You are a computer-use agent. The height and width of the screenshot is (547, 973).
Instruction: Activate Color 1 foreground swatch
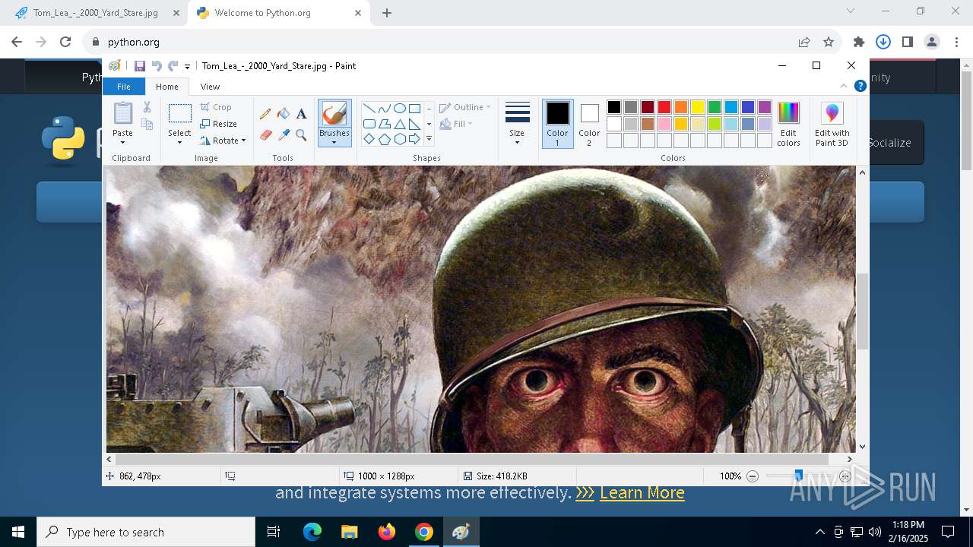pyautogui.click(x=557, y=123)
